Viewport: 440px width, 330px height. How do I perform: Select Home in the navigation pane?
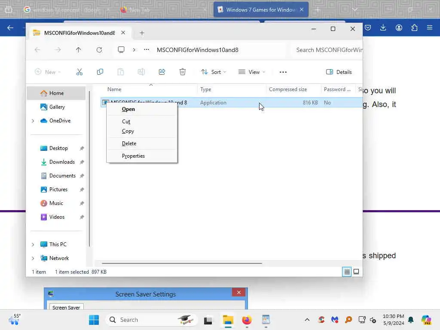(x=56, y=93)
